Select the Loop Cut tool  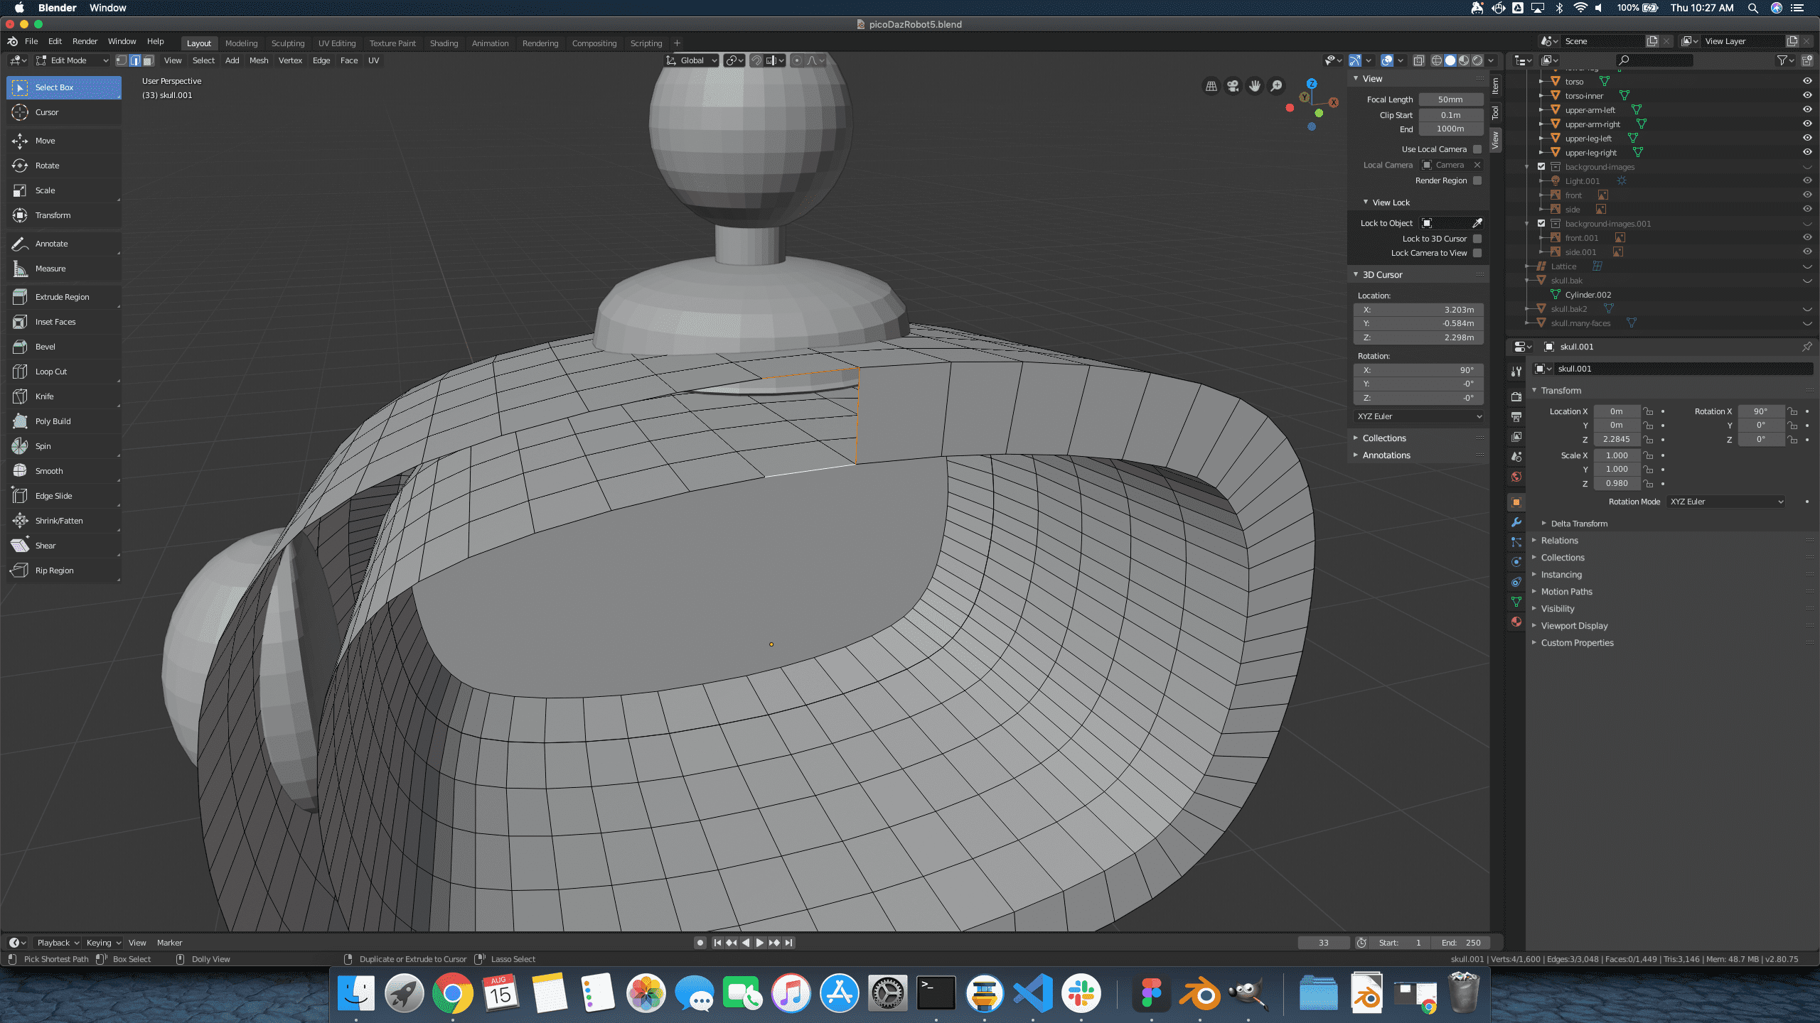[x=63, y=372]
